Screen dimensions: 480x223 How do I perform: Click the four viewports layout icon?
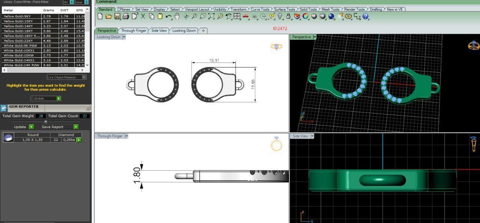click(x=237, y=16)
